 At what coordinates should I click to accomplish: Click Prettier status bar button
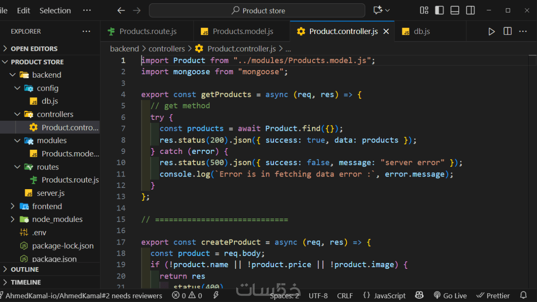(x=493, y=295)
